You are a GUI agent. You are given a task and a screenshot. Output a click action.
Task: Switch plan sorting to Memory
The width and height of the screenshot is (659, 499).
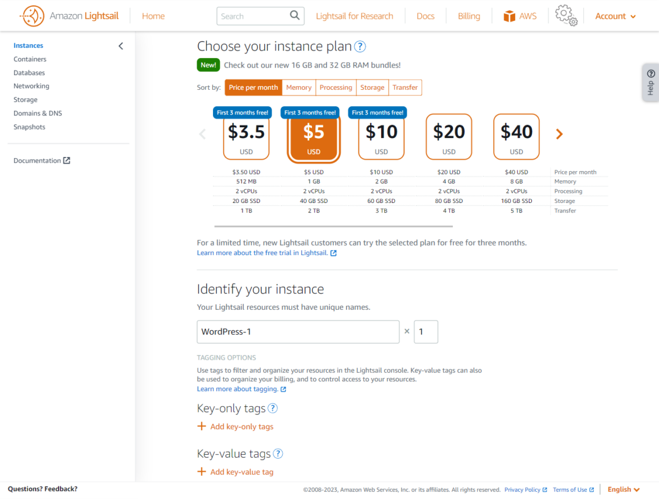tap(298, 88)
